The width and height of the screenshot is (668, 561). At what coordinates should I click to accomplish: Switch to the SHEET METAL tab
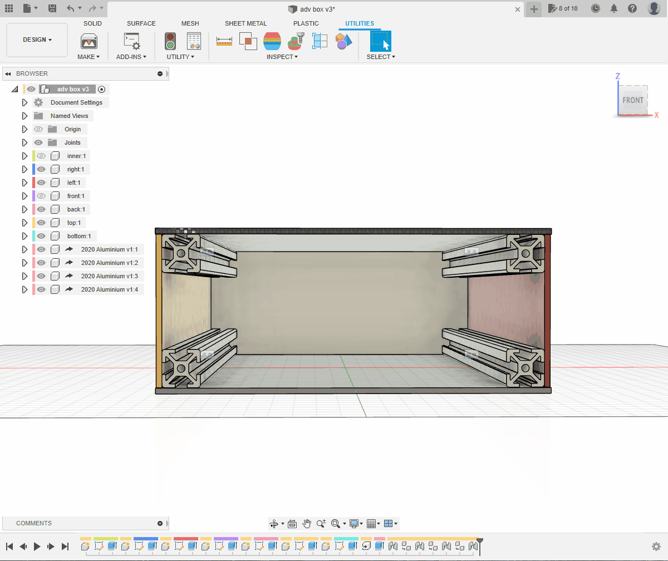pos(245,23)
